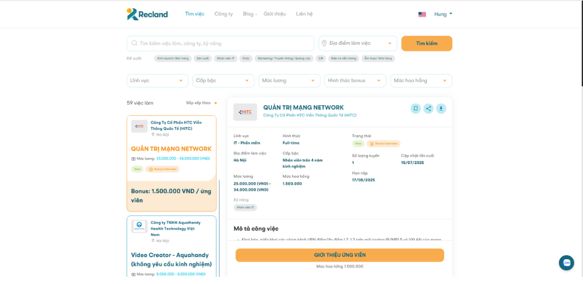Click the 17/08/2025 deadline value

pos(363,180)
